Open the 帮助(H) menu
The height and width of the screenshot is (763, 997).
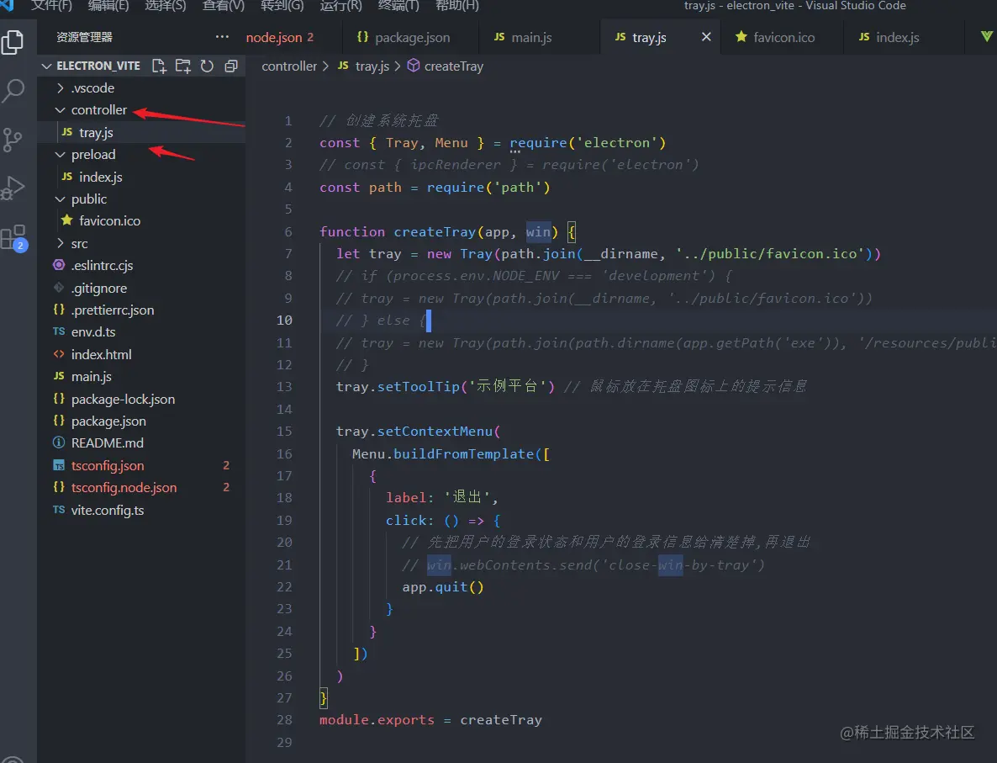pos(456,6)
